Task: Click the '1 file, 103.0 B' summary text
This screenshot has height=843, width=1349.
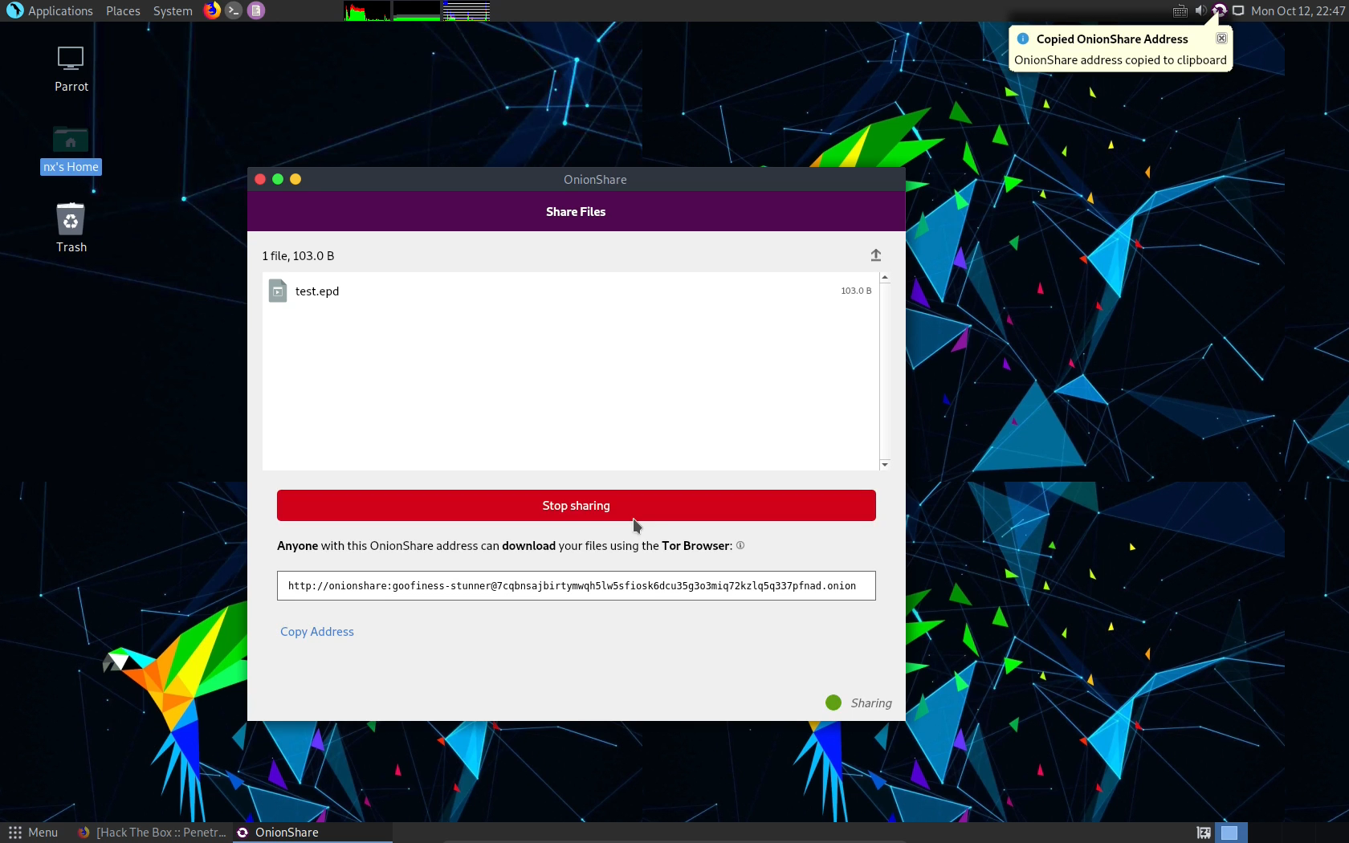Action: (298, 255)
